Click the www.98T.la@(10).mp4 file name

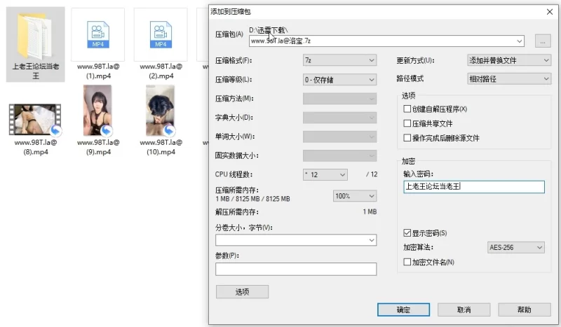161,147
